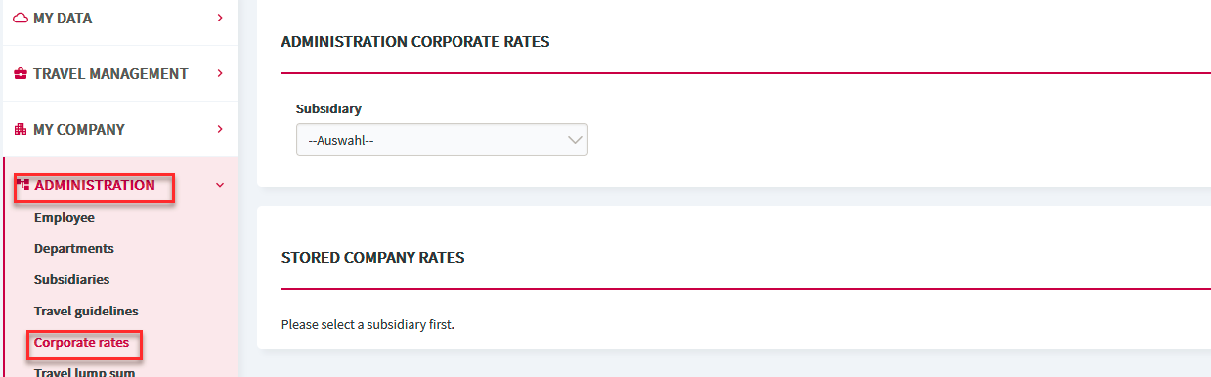Open the TRAVEL MANAGEMENT menu label
Viewport: 1211px width, 377px height.
110,73
